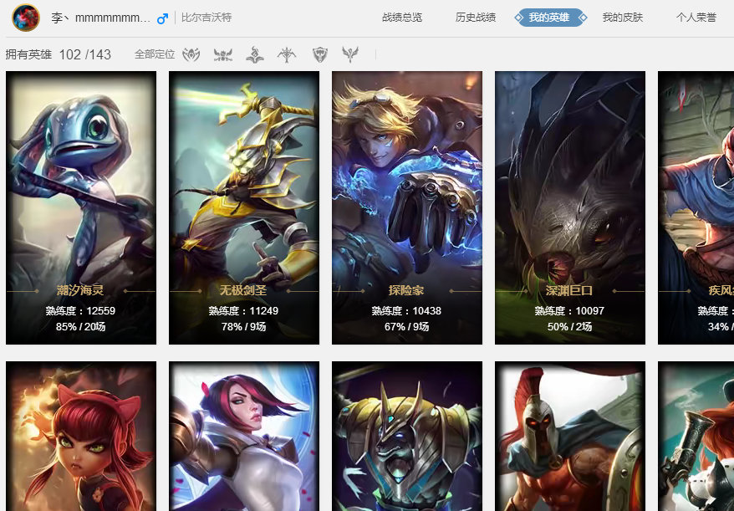Viewport: 734px width, 511px height.
Task: Click the 潮汐海灵 name label
Action: click(x=80, y=290)
